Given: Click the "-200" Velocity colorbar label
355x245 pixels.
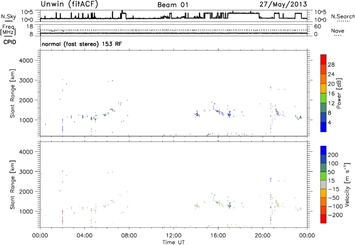Looking at the screenshot, I should [335, 215].
